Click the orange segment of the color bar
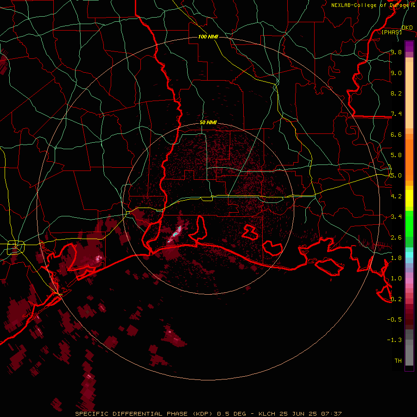 click(x=409, y=160)
